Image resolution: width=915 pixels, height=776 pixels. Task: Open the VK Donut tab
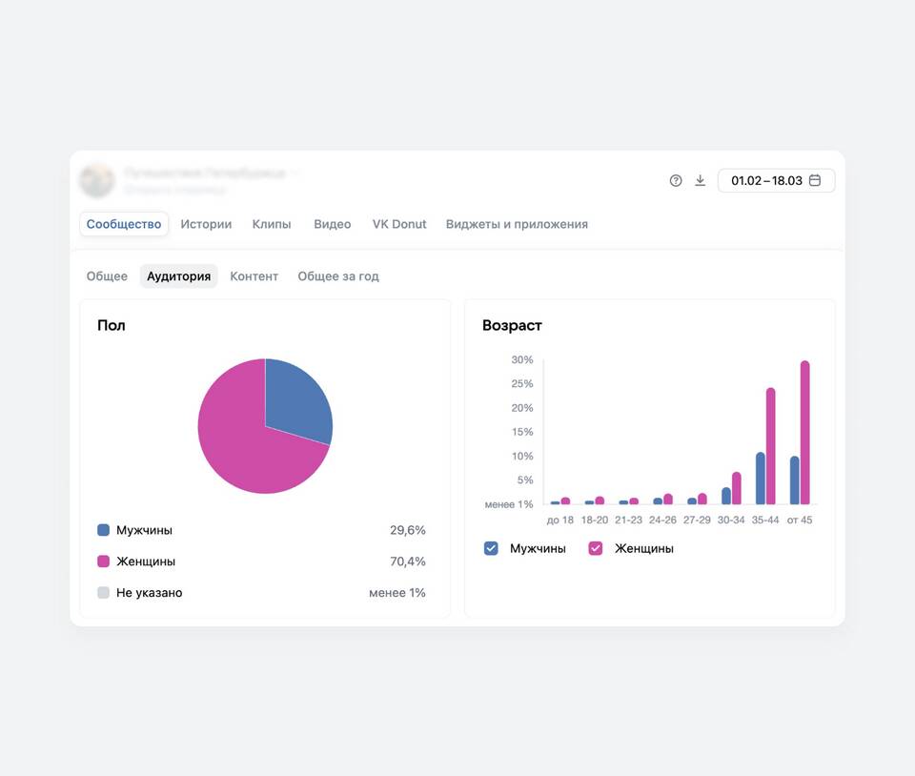pos(399,224)
